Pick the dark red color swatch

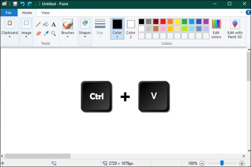[x=156, y=21]
